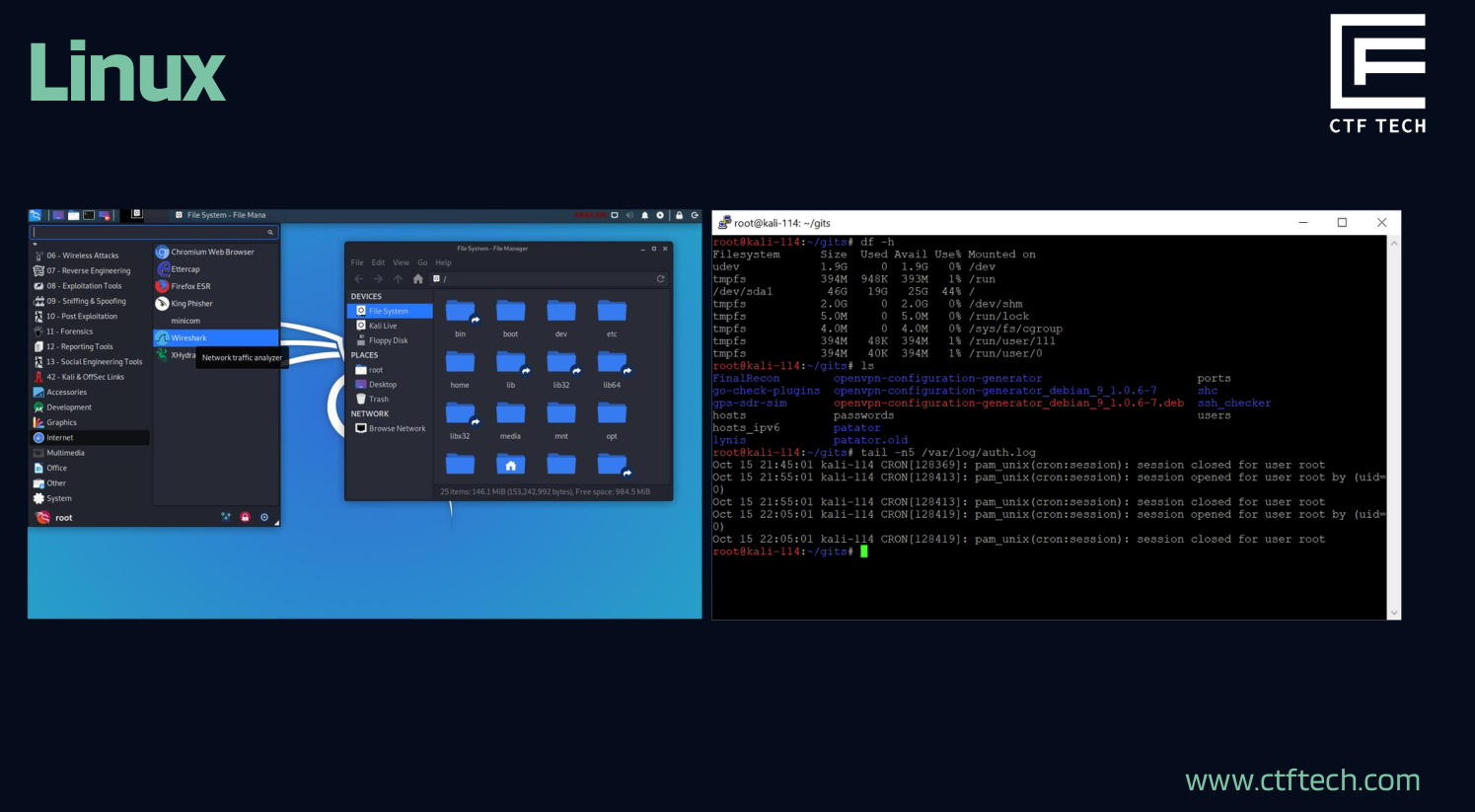The image size is (1475, 812).
Task: Select the Multimedia menu category
Action: click(x=59, y=453)
